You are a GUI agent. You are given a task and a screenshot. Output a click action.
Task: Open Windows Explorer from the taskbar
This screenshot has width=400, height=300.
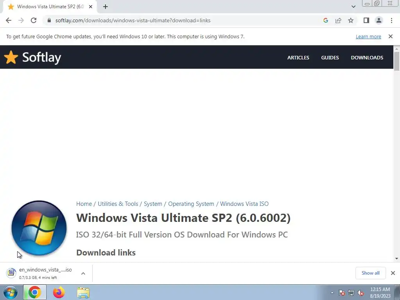83,293
